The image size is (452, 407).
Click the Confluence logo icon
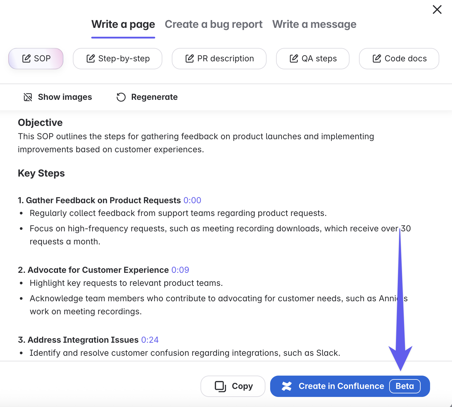(286, 386)
